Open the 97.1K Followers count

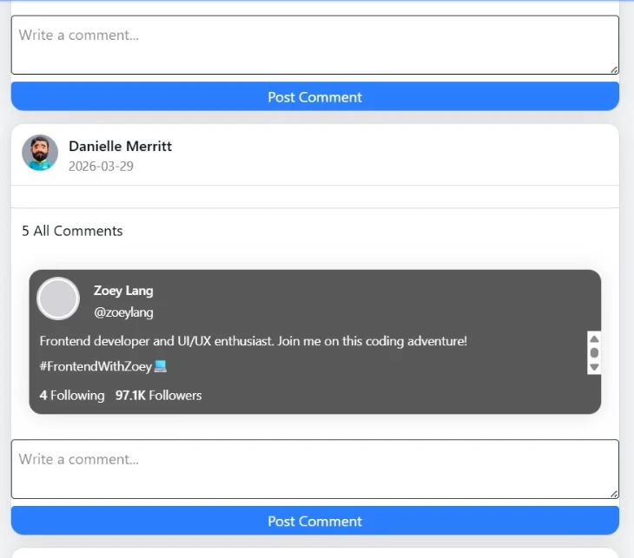158,395
